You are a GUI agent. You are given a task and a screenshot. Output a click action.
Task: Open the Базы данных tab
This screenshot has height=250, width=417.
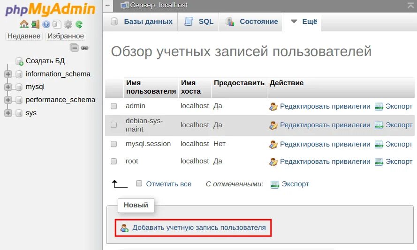point(140,22)
